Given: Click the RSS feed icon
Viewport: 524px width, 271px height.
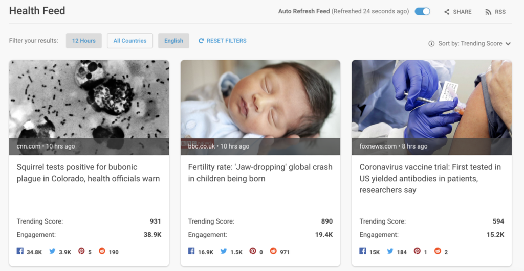Looking at the screenshot, I should [x=488, y=12].
